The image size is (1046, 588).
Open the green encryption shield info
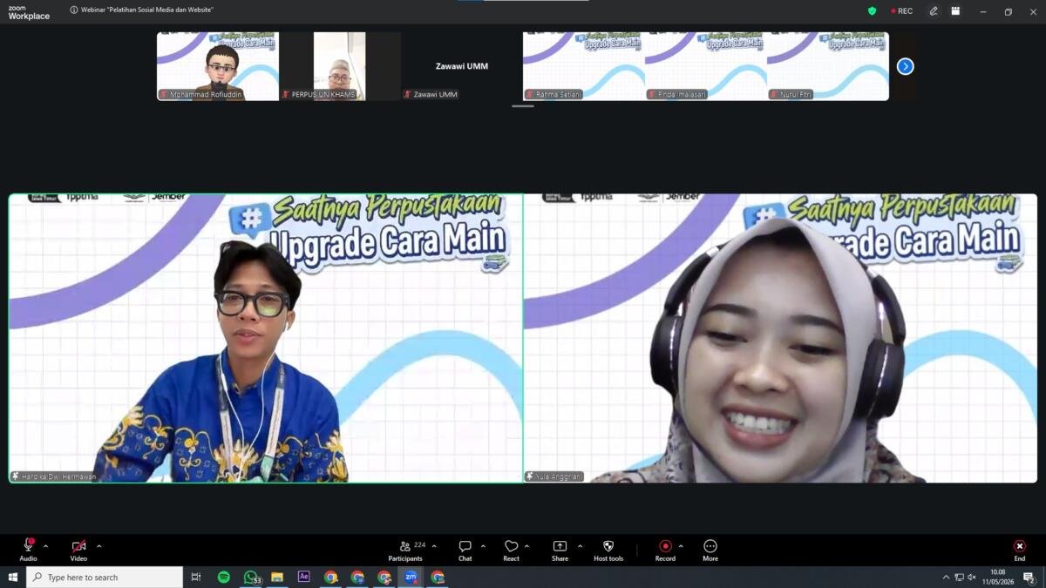pos(872,10)
